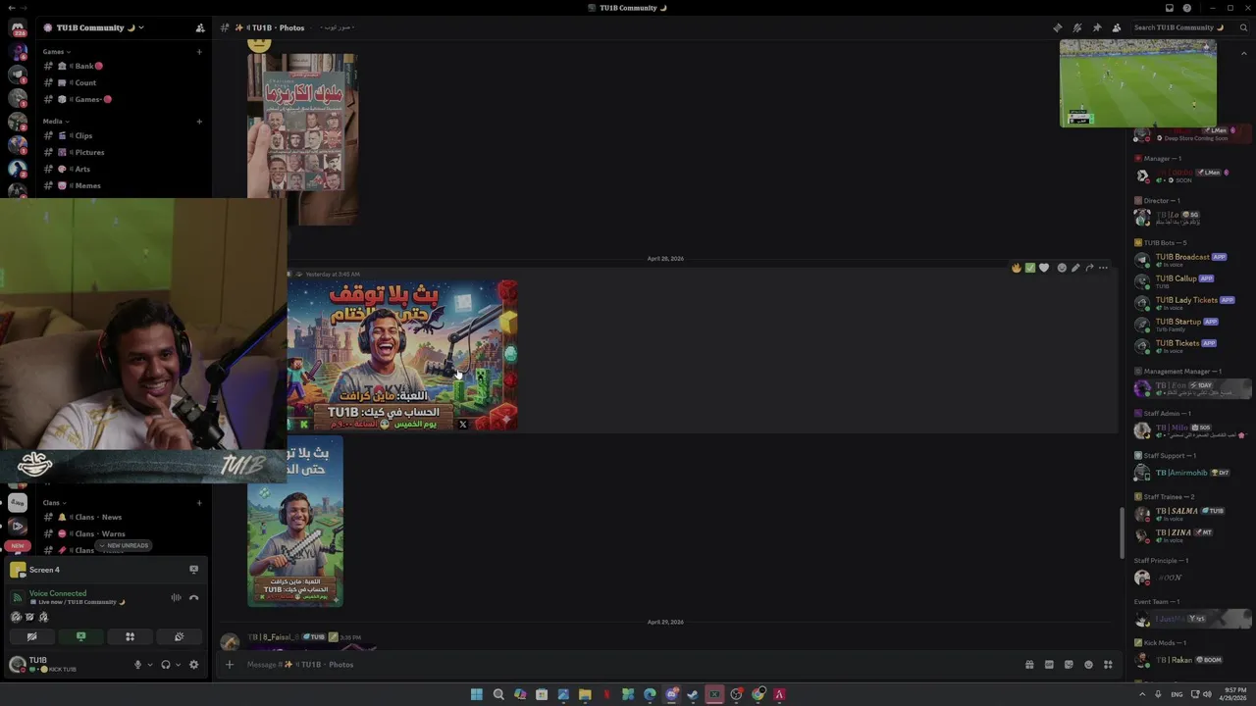Focus the Message TU1B Photos box
Viewport: 1256px width, 706px height.
pyautogui.click(x=628, y=665)
